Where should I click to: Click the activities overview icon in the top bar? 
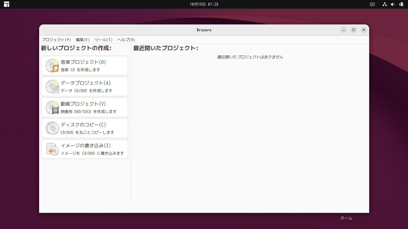coord(7,4)
